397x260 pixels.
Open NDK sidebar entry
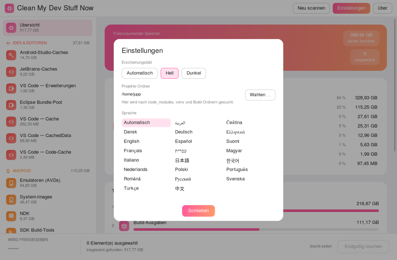pyautogui.click(x=48, y=216)
